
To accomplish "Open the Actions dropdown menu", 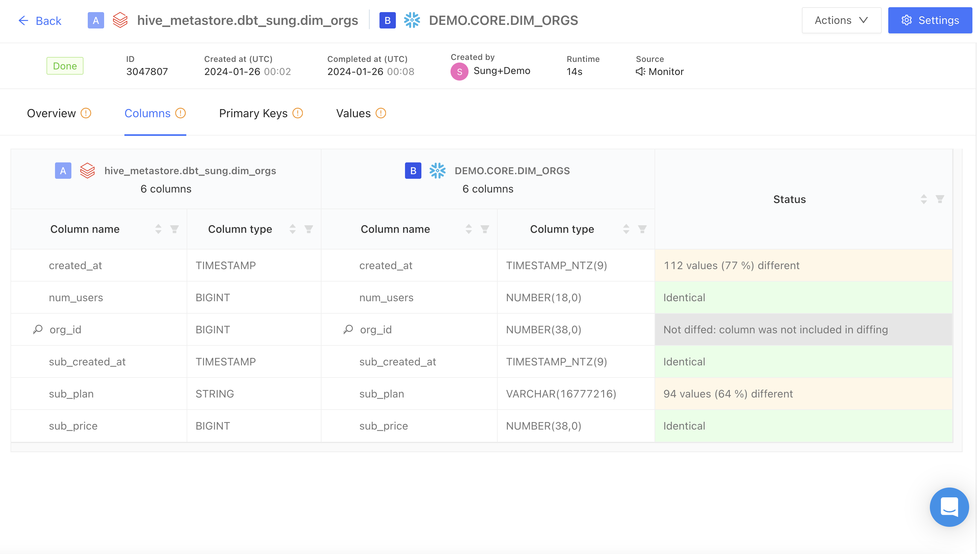I will click(x=841, y=21).
